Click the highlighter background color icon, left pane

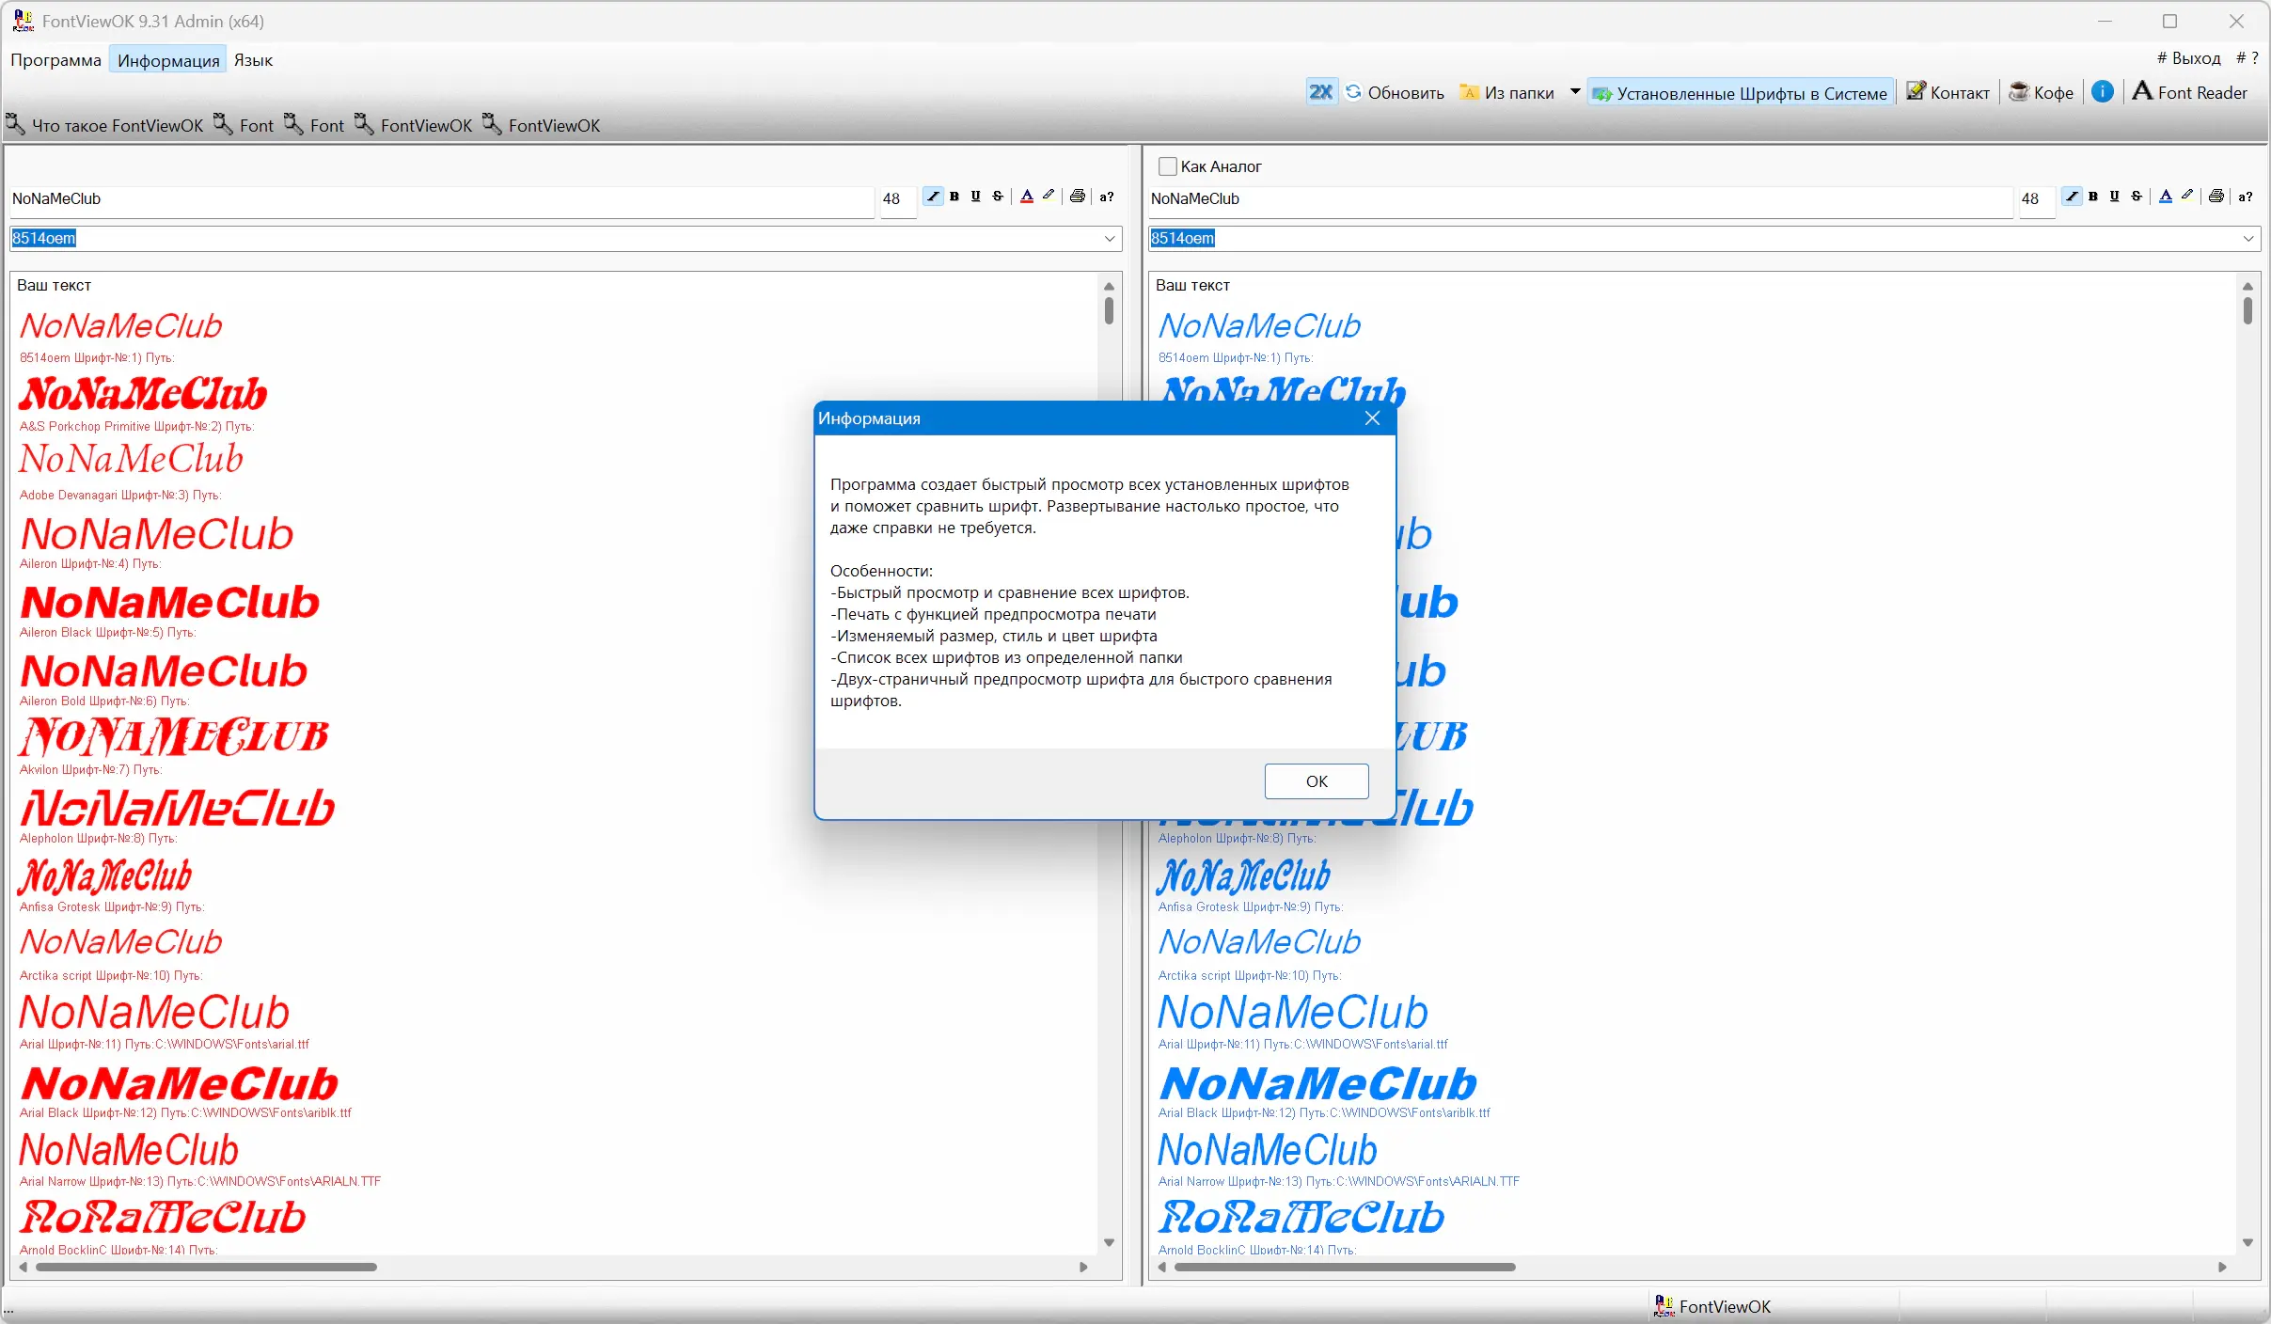pyautogui.click(x=1049, y=197)
